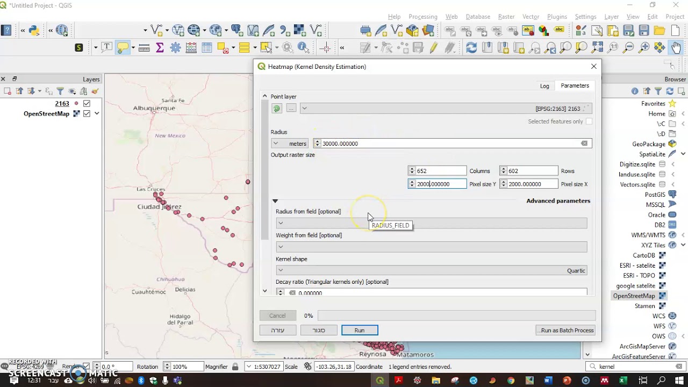Click the iterate-over-layer green button in Point layer
688x387 pixels.
[x=277, y=108]
